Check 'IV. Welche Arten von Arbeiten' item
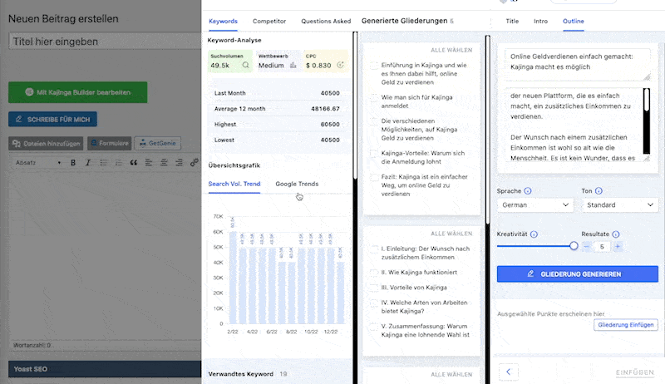 click(x=373, y=303)
